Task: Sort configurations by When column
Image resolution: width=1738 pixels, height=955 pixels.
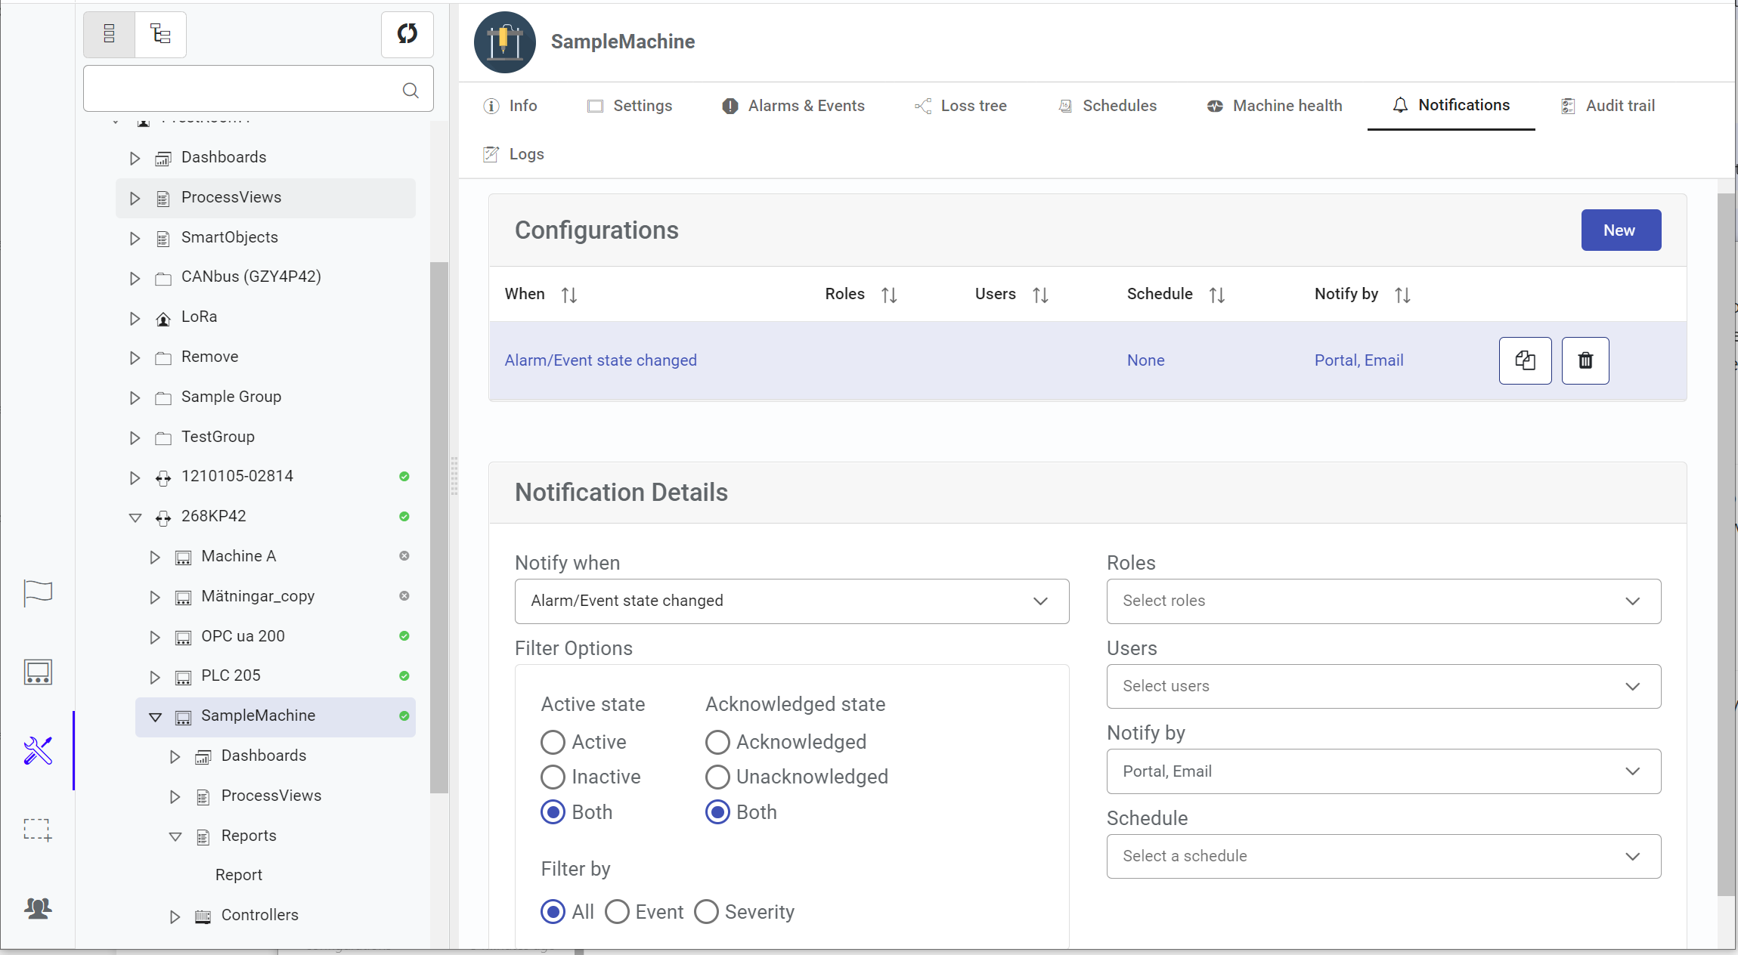Action: (x=569, y=295)
